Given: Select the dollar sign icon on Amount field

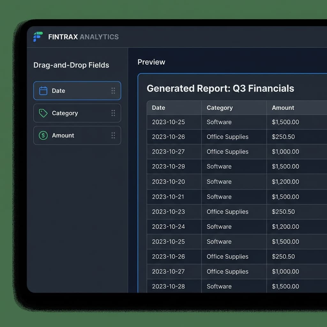Looking at the screenshot, I should click(x=43, y=135).
